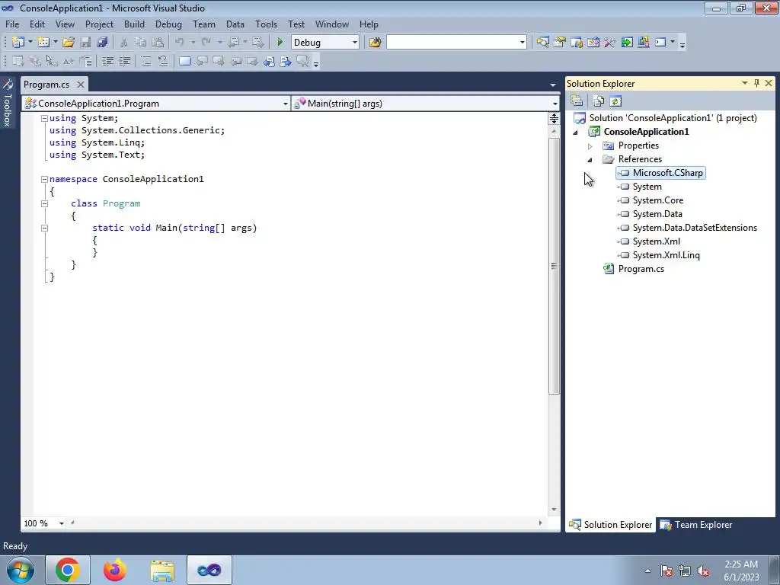Open the Toolbox side panel tab

(8, 104)
